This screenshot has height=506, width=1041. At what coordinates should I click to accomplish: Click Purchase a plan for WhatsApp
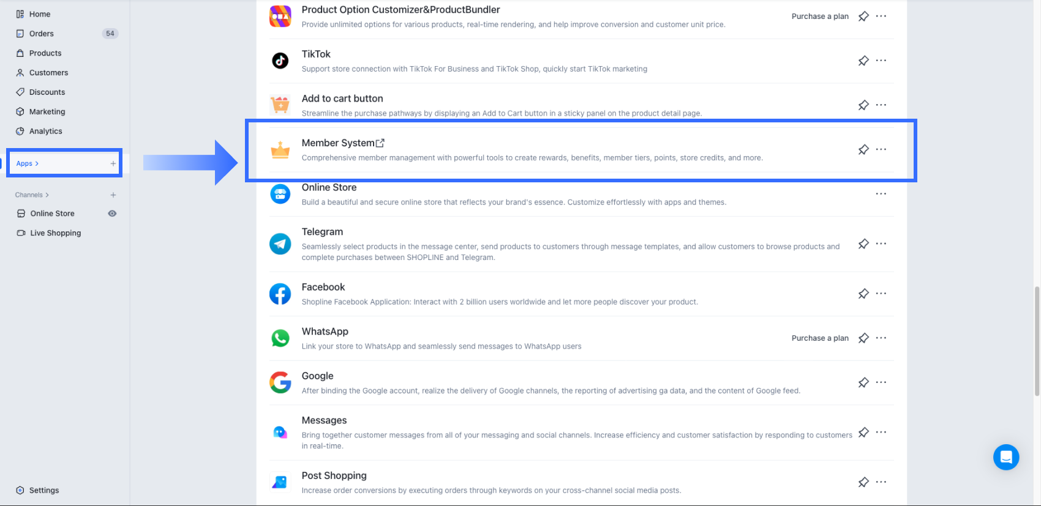pyautogui.click(x=820, y=338)
